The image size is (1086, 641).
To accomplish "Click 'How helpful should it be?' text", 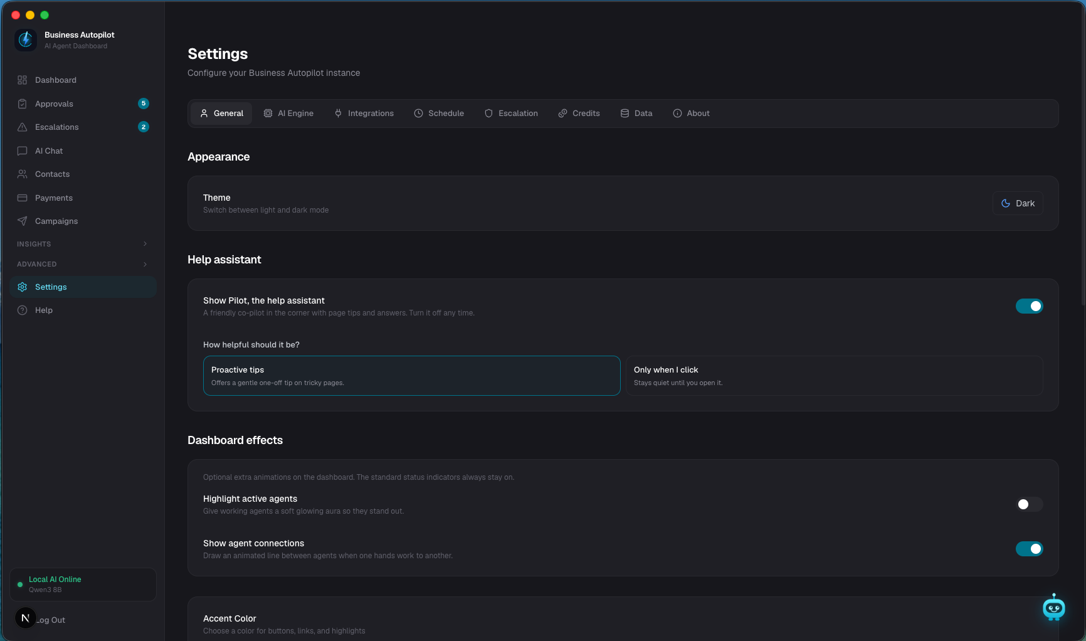I will (251, 345).
